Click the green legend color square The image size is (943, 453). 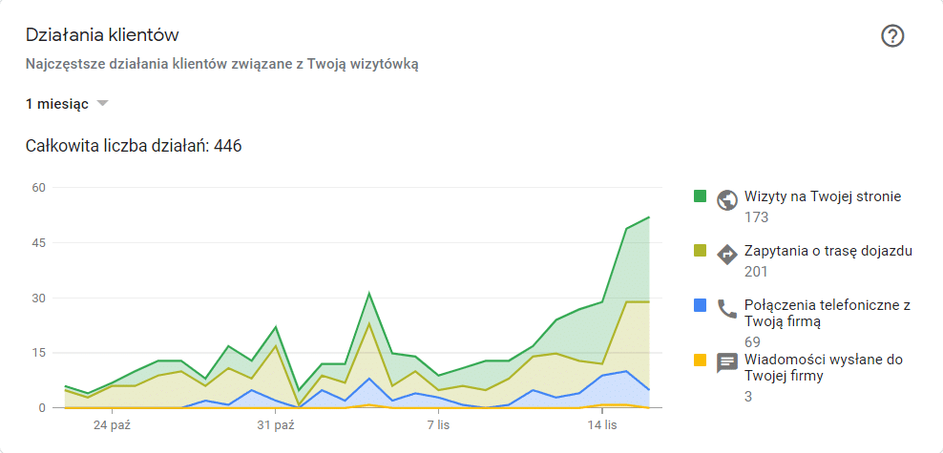700,196
